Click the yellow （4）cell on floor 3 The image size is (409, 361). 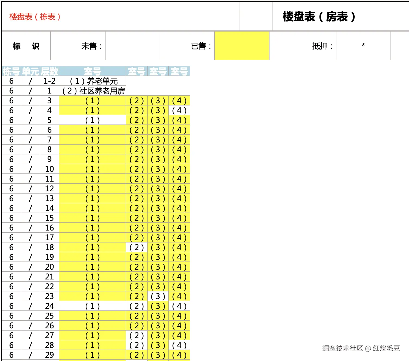click(179, 100)
